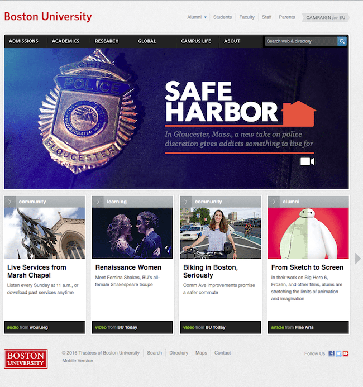Open the Facebook icon in Follow Us
This screenshot has height=387, width=363.
331,353
